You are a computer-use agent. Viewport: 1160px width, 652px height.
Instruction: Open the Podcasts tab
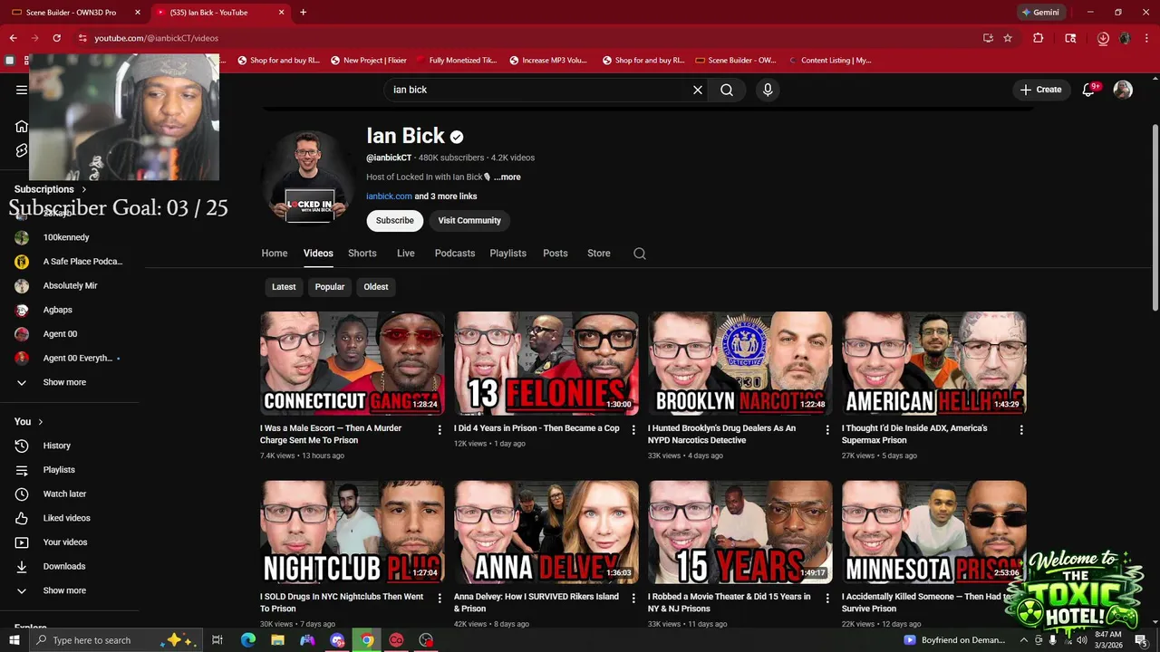click(455, 254)
